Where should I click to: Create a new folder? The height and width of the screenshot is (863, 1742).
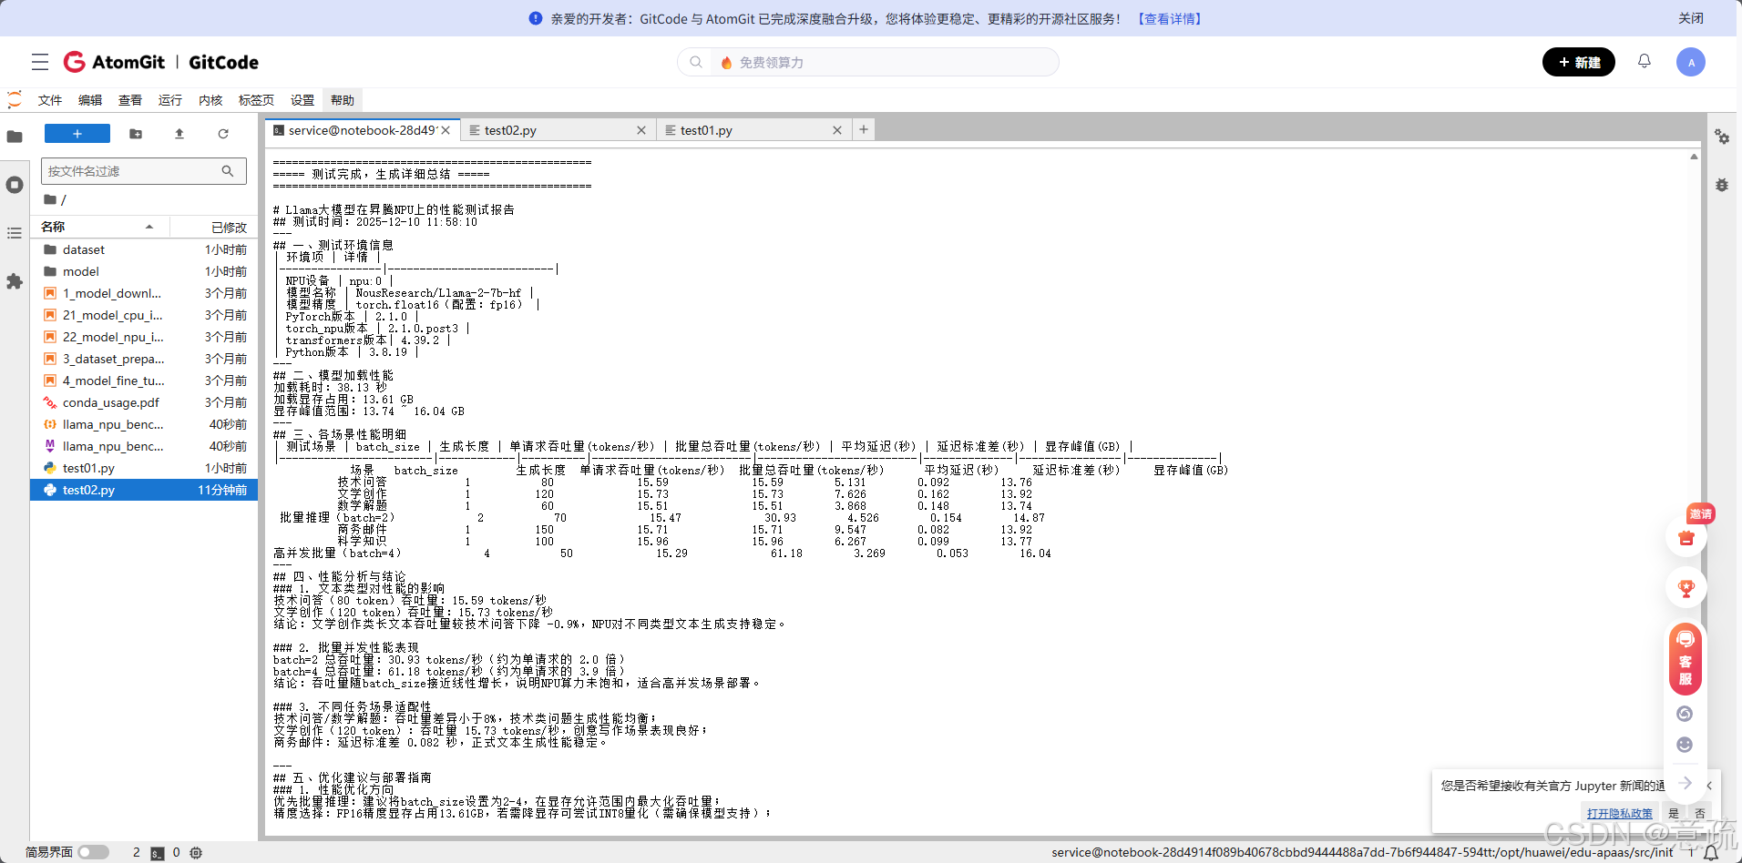pos(136,134)
